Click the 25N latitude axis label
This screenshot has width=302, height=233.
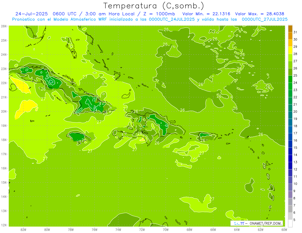[4, 40]
